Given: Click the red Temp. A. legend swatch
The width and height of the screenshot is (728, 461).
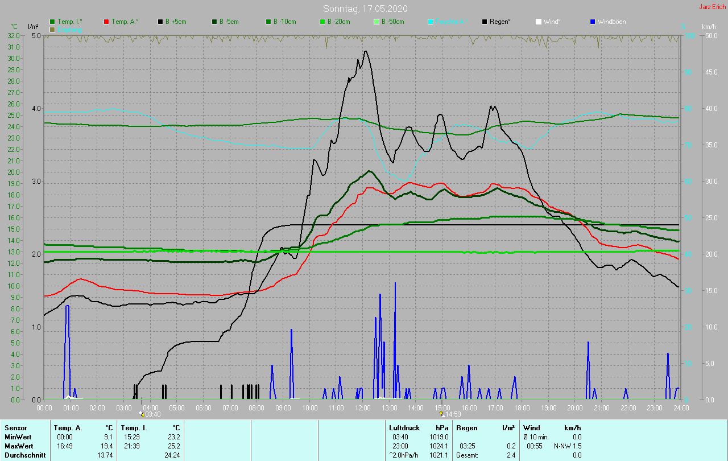Looking at the screenshot, I should 106,22.
